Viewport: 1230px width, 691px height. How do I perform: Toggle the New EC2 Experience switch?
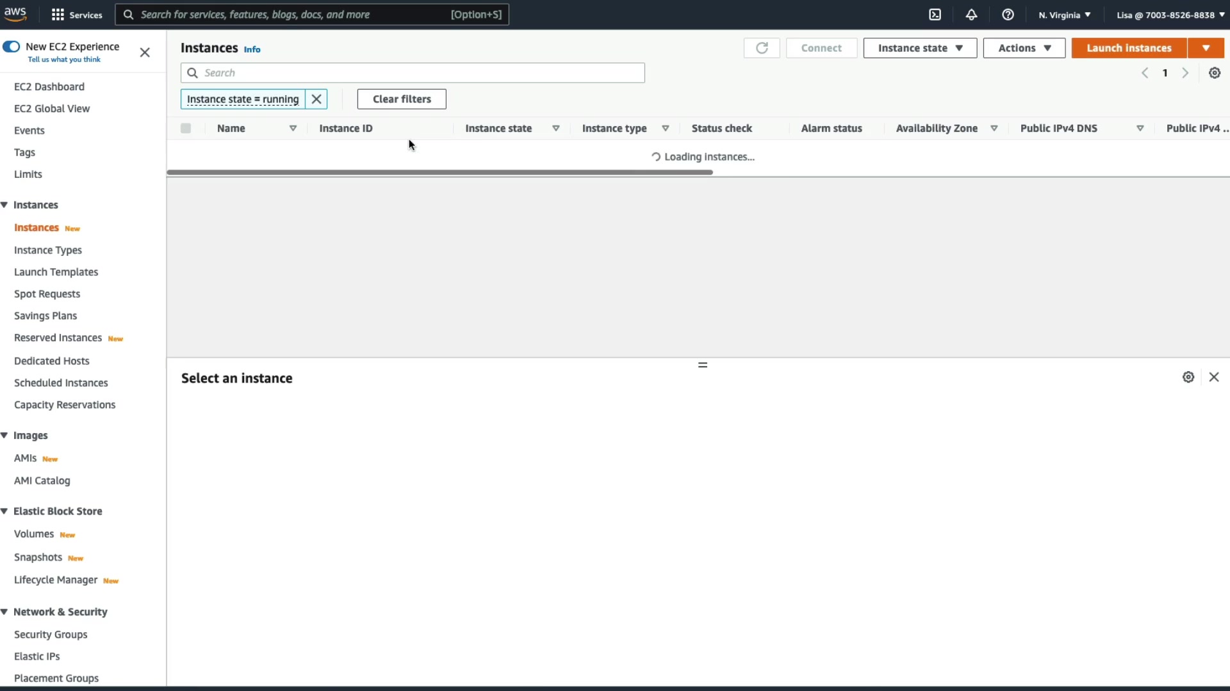pos(11,47)
